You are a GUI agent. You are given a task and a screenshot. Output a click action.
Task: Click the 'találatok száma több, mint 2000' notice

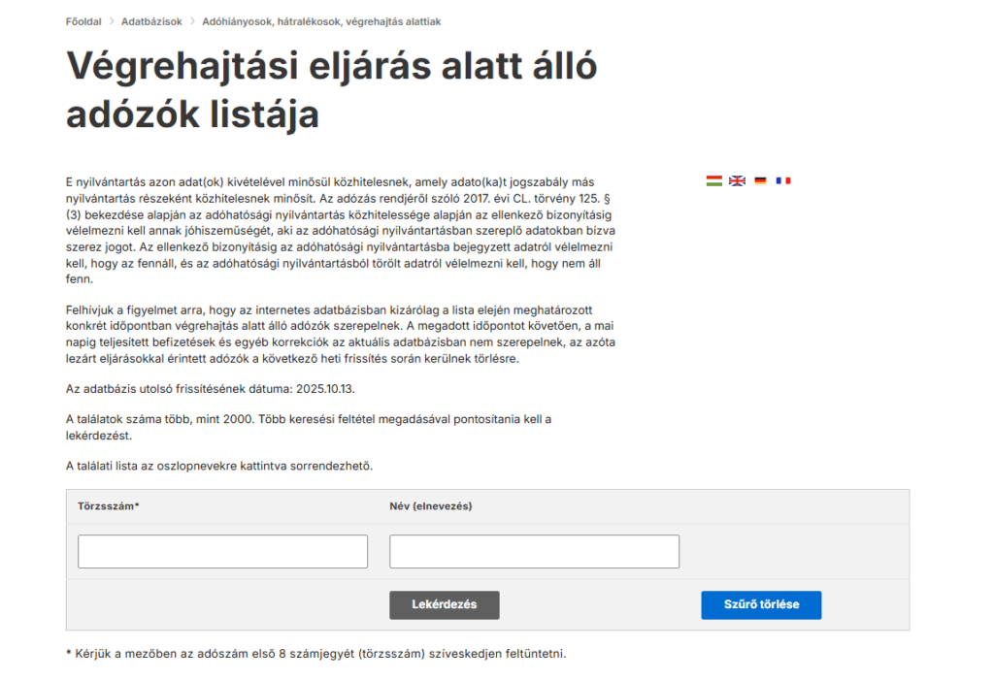tap(308, 427)
